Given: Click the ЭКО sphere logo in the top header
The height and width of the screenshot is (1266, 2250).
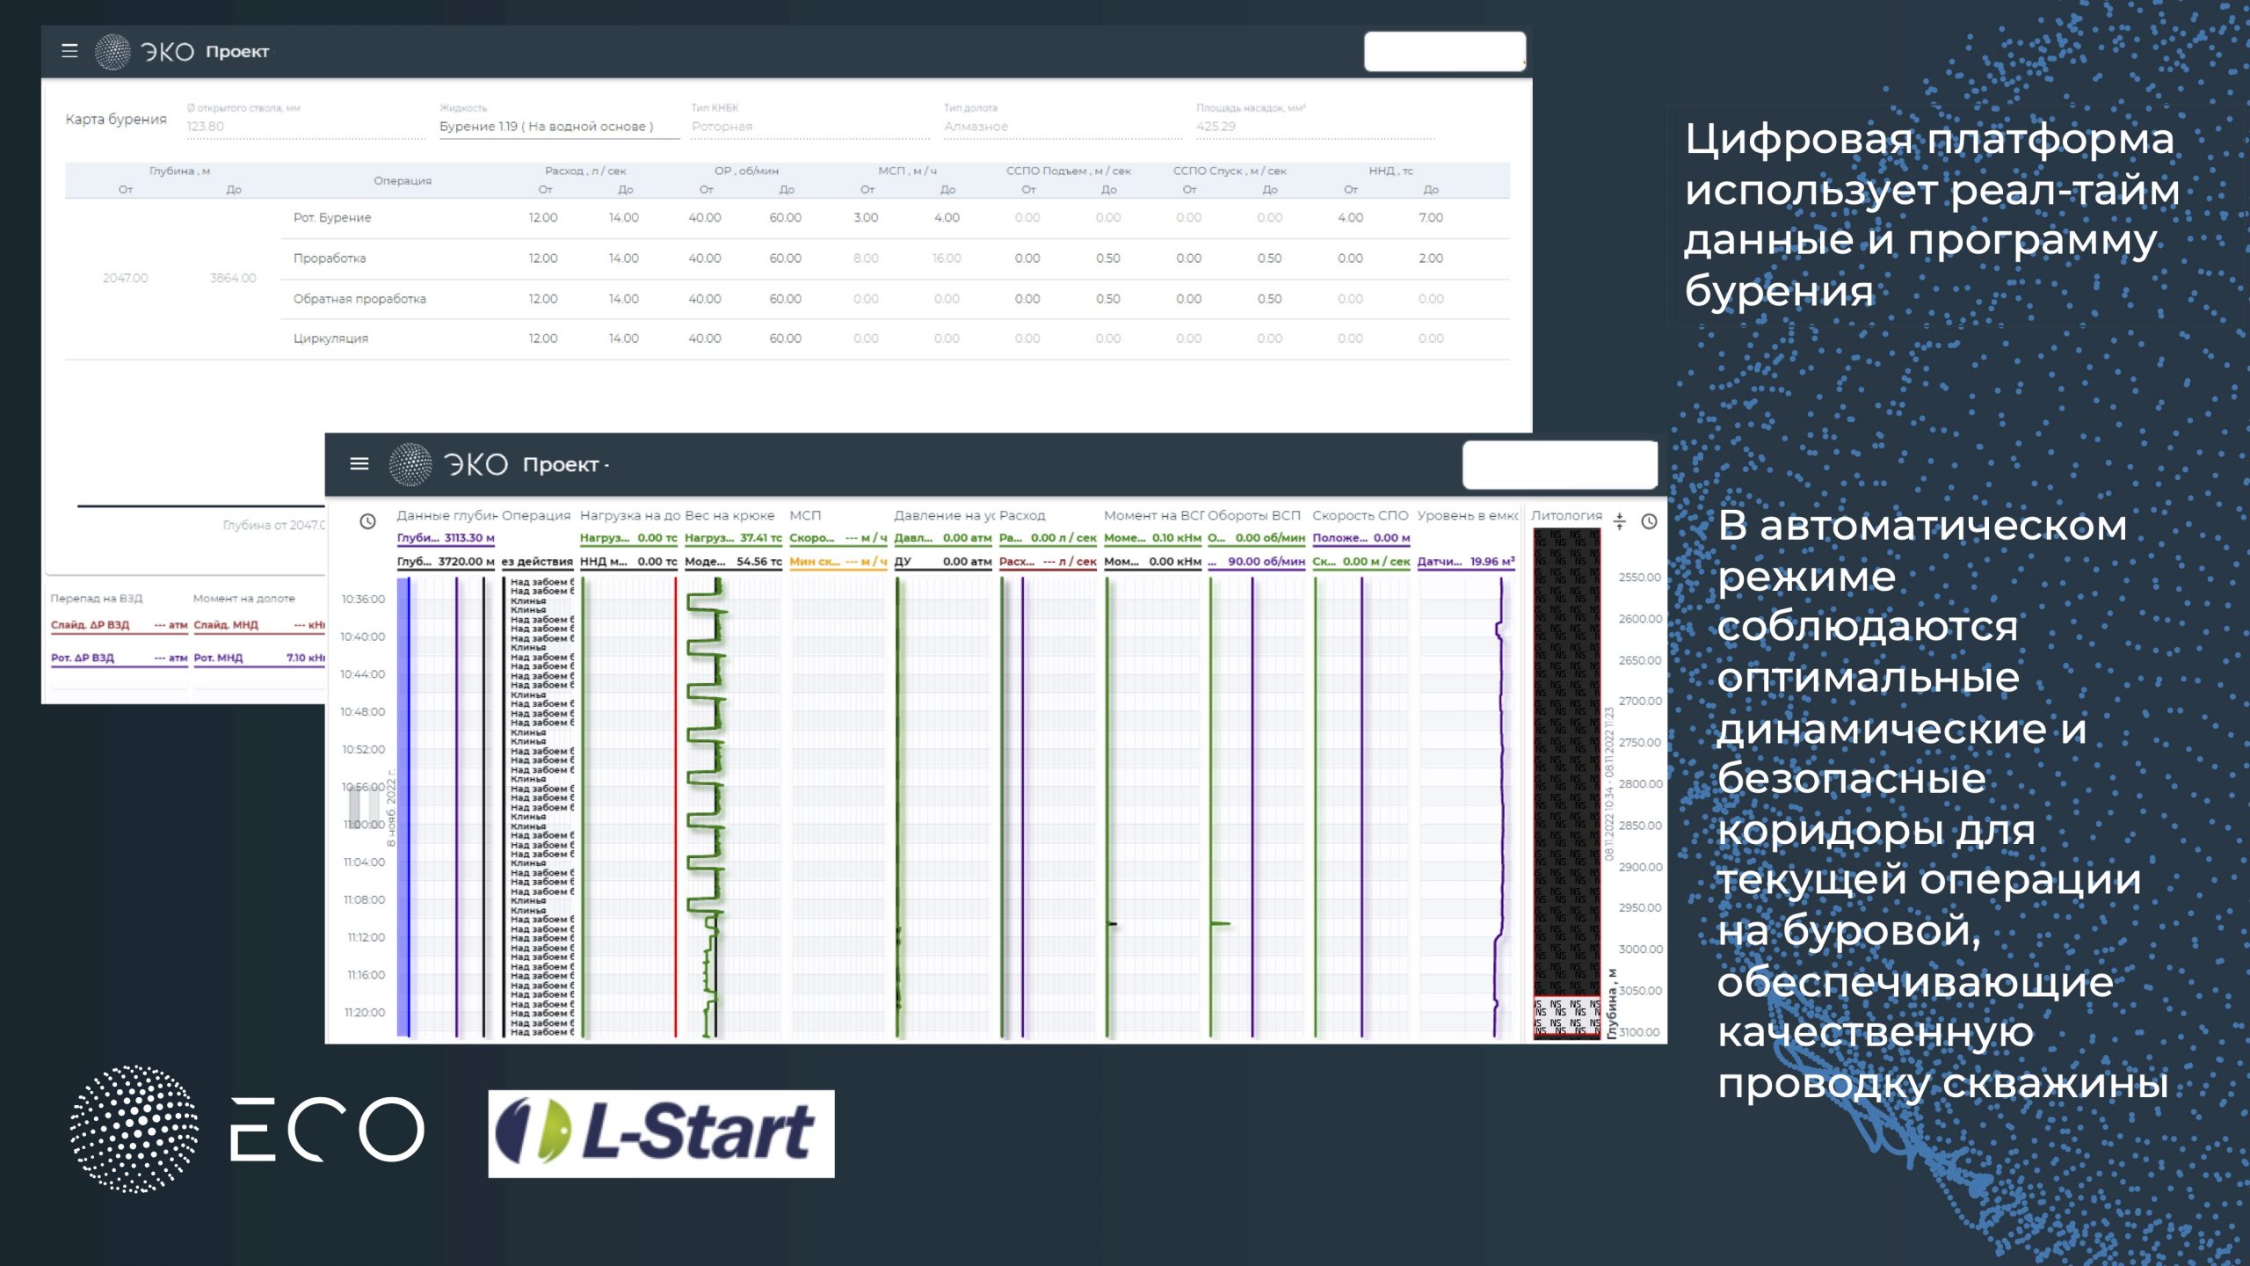Looking at the screenshot, I should tap(112, 52).
